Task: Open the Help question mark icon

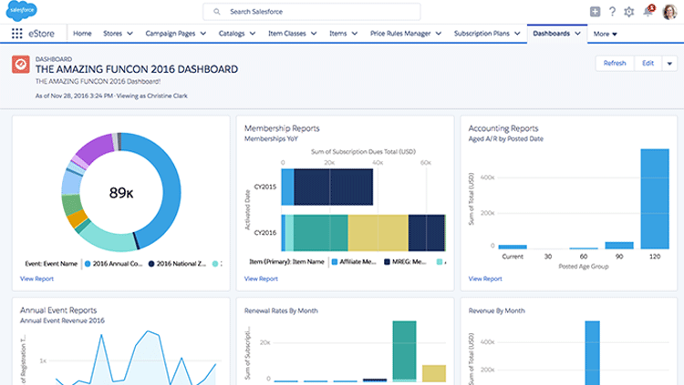Action: (612, 12)
